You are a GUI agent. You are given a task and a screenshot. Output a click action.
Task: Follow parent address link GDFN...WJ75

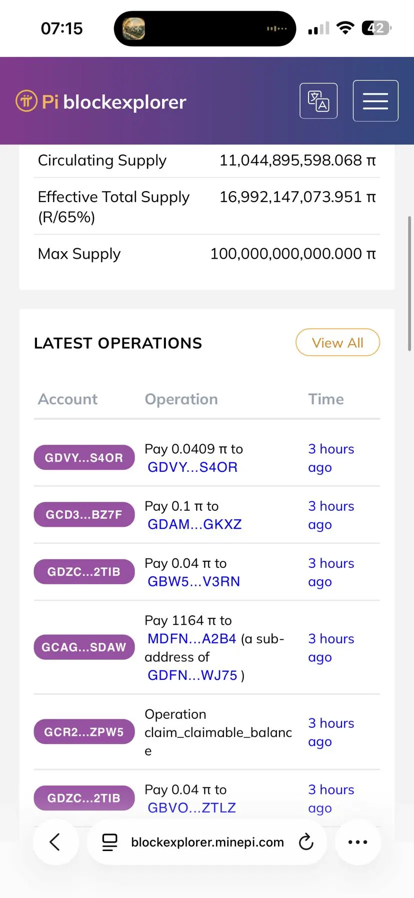pos(192,675)
